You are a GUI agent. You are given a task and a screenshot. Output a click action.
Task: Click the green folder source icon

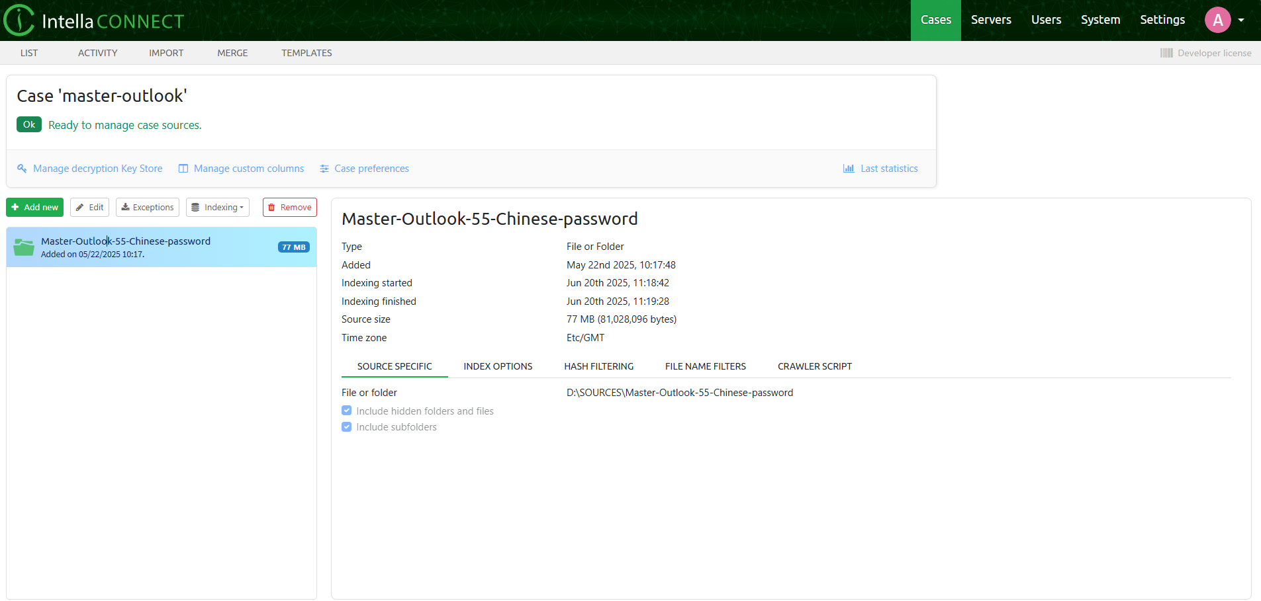tap(24, 247)
